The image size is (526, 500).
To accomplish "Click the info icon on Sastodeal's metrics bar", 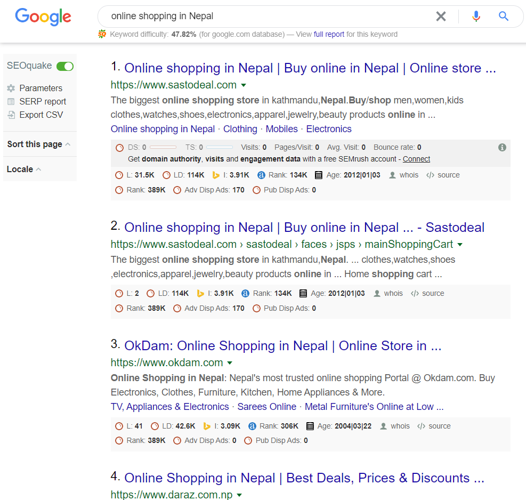I will click(501, 148).
